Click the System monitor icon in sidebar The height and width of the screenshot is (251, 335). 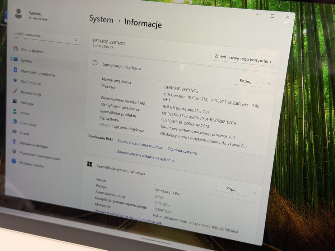[15, 59]
